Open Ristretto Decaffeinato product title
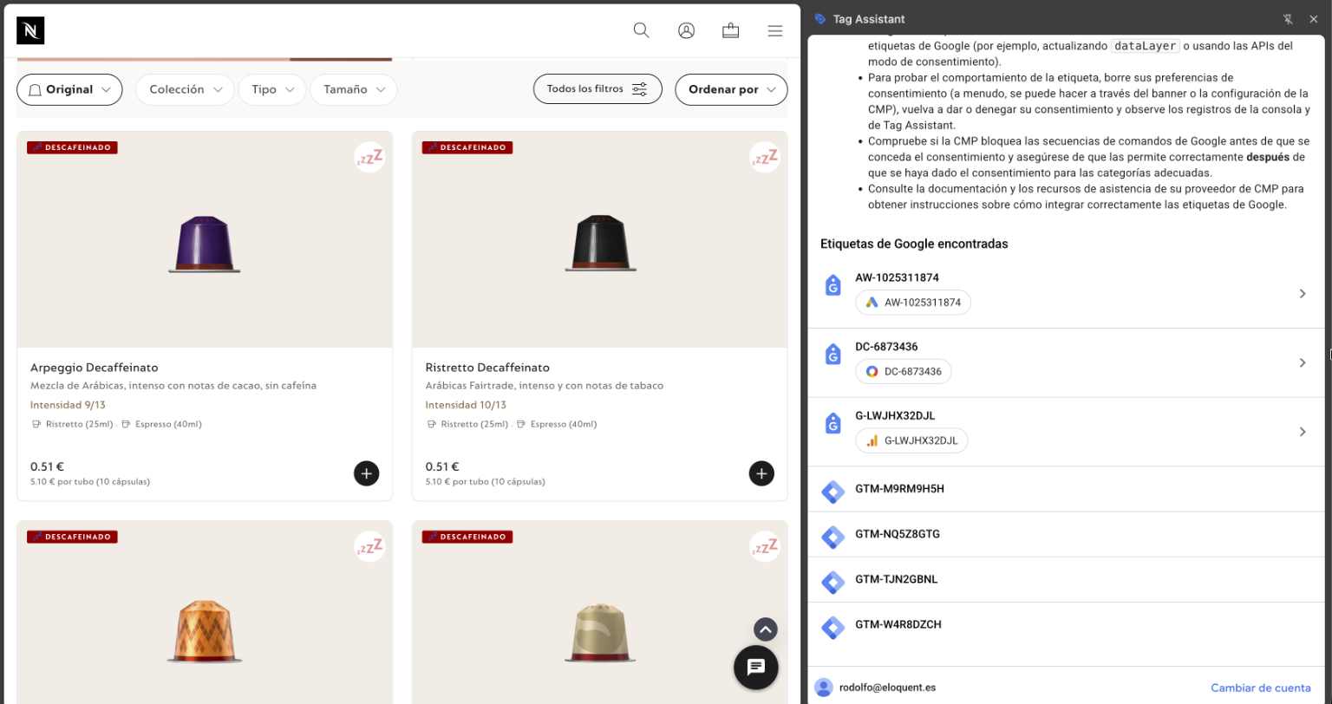Screen dimensions: 1332x704 click(x=487, y=368)
